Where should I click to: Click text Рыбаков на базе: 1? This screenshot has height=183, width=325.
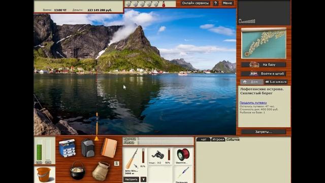pos(252,112)
